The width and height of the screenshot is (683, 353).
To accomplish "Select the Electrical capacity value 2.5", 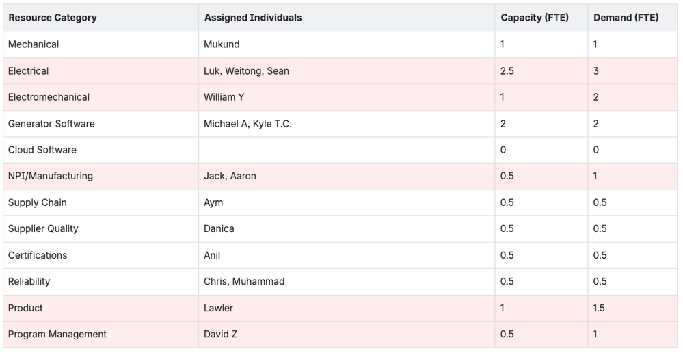I will pos(507,71).
